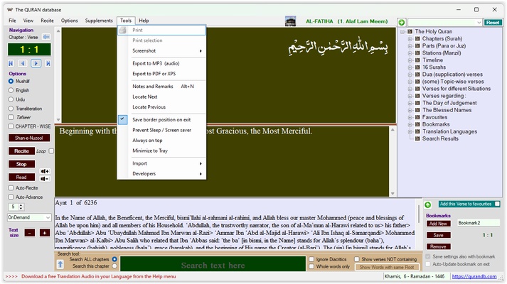Collapse The Holy Quran root node
Viewport: 507px width, 284px height.
pos(402,32)
